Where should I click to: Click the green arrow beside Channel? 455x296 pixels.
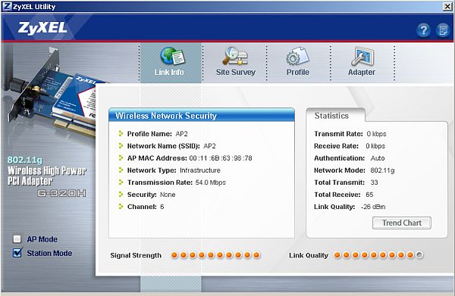point(121,207)
